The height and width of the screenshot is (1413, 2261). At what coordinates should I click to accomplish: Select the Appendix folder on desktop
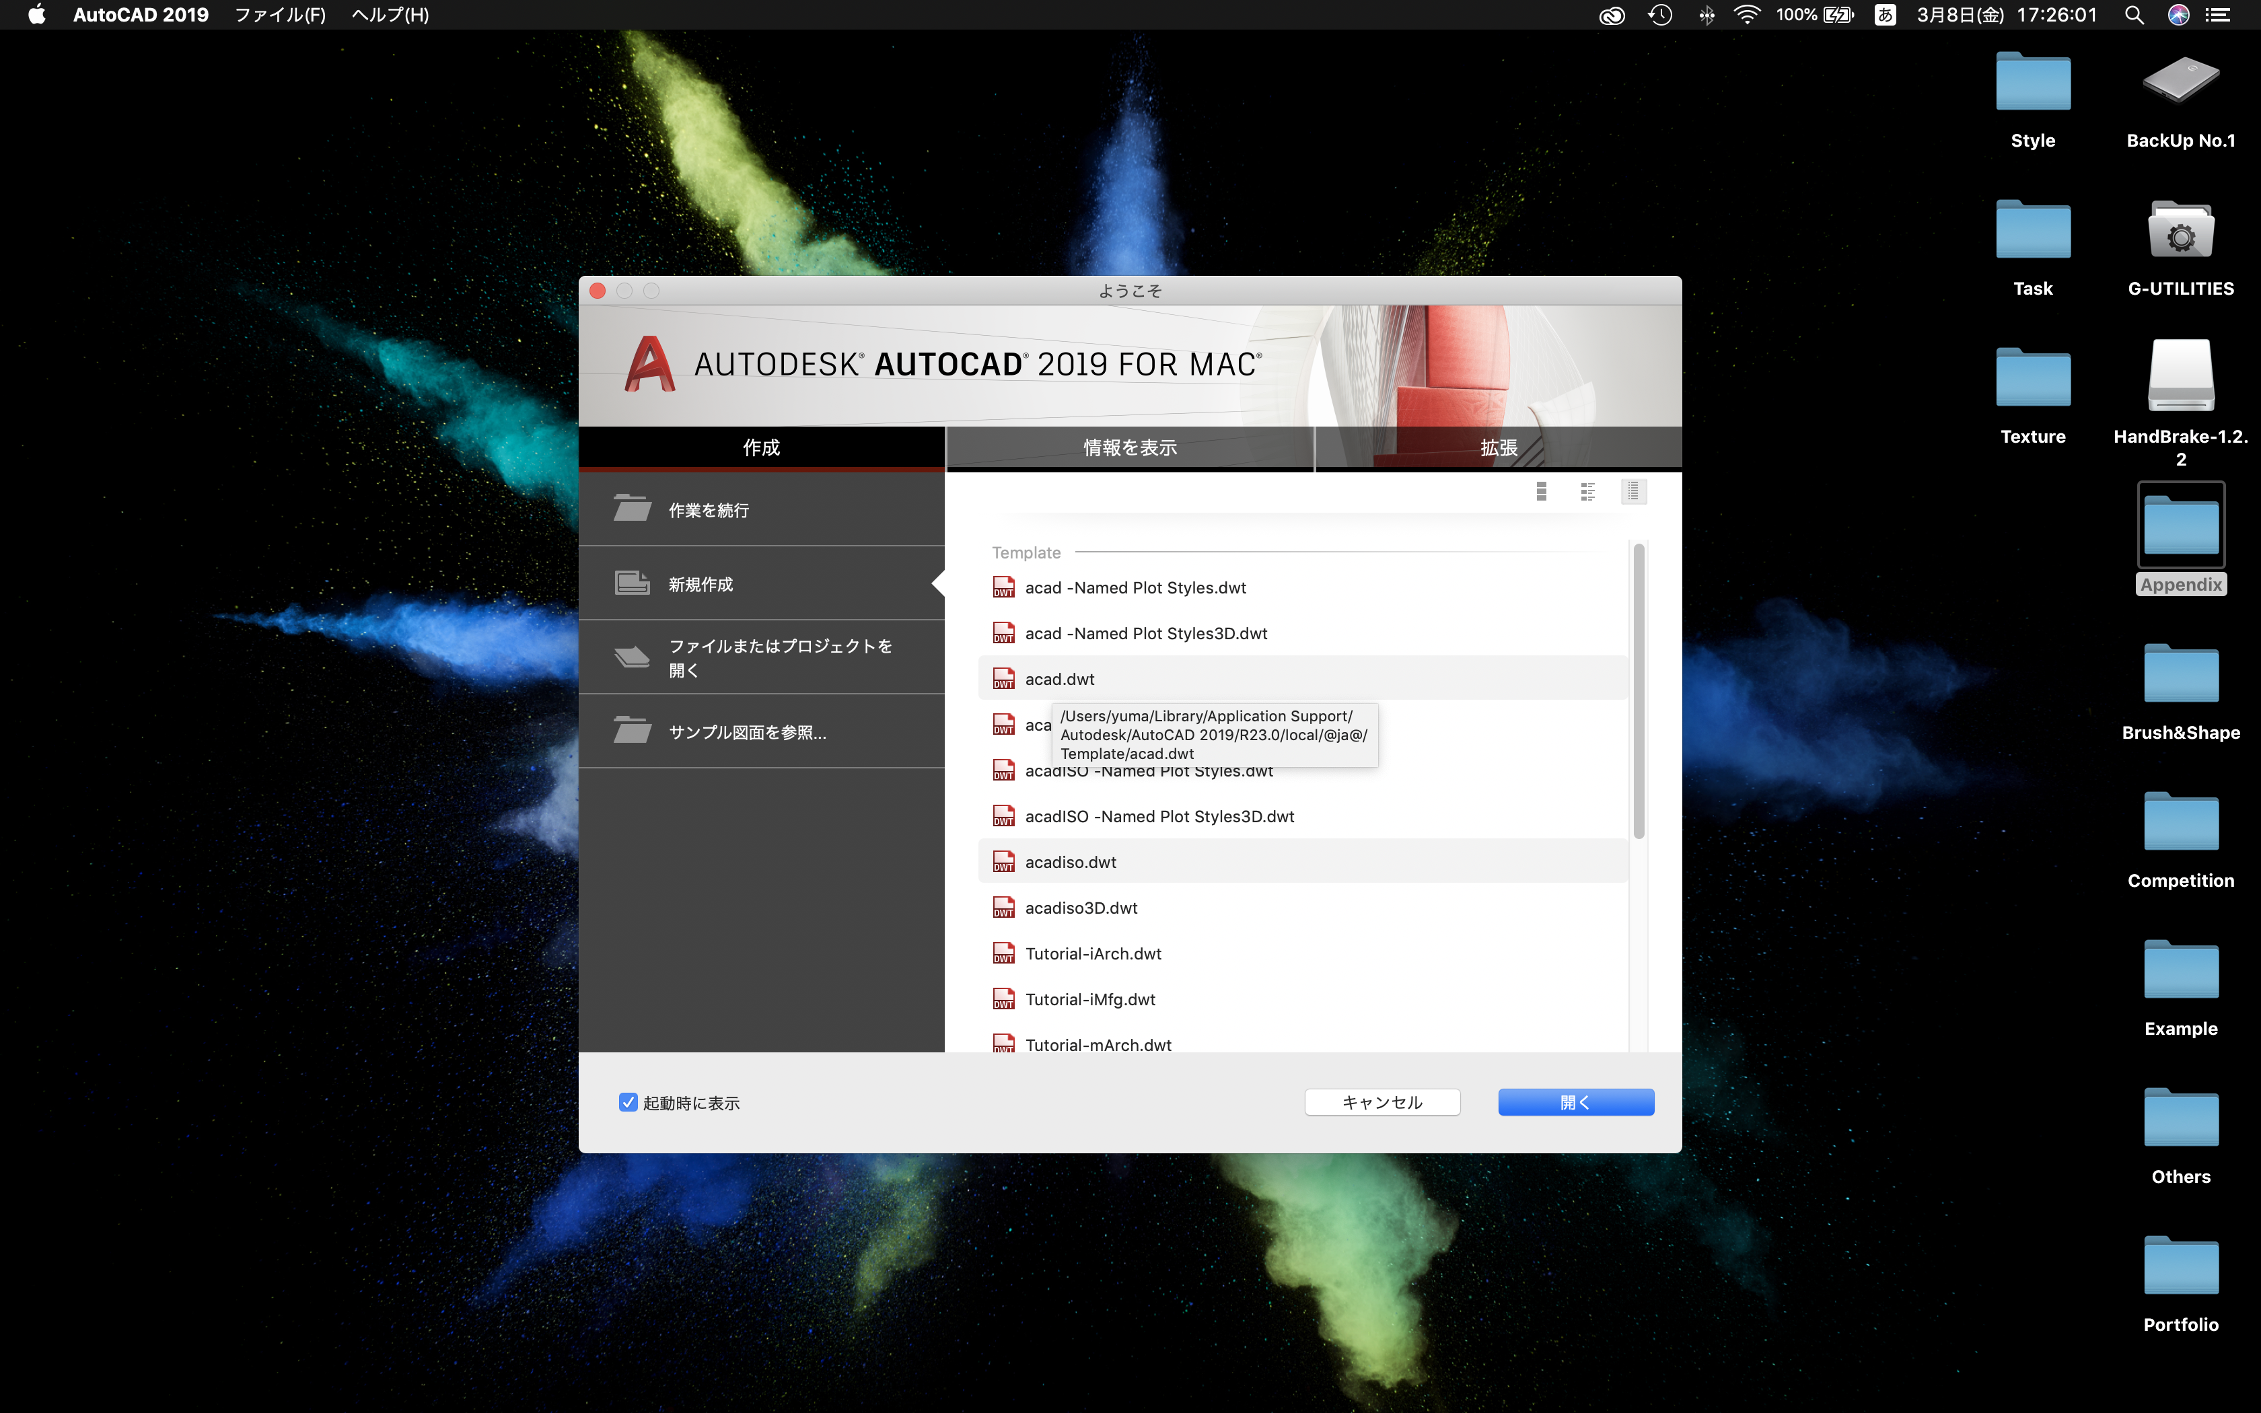point(2181,526)
